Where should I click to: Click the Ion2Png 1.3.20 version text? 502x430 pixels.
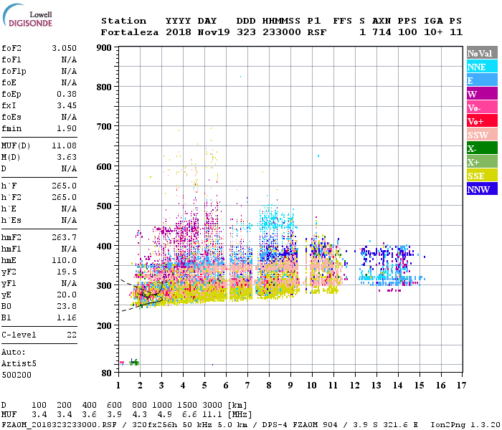click(x=465, y=424)
